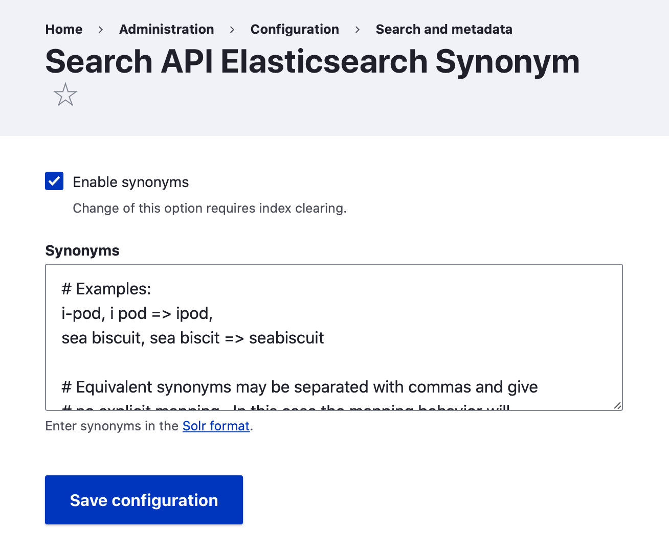Click the chevron right after Home

click(101, 30)
